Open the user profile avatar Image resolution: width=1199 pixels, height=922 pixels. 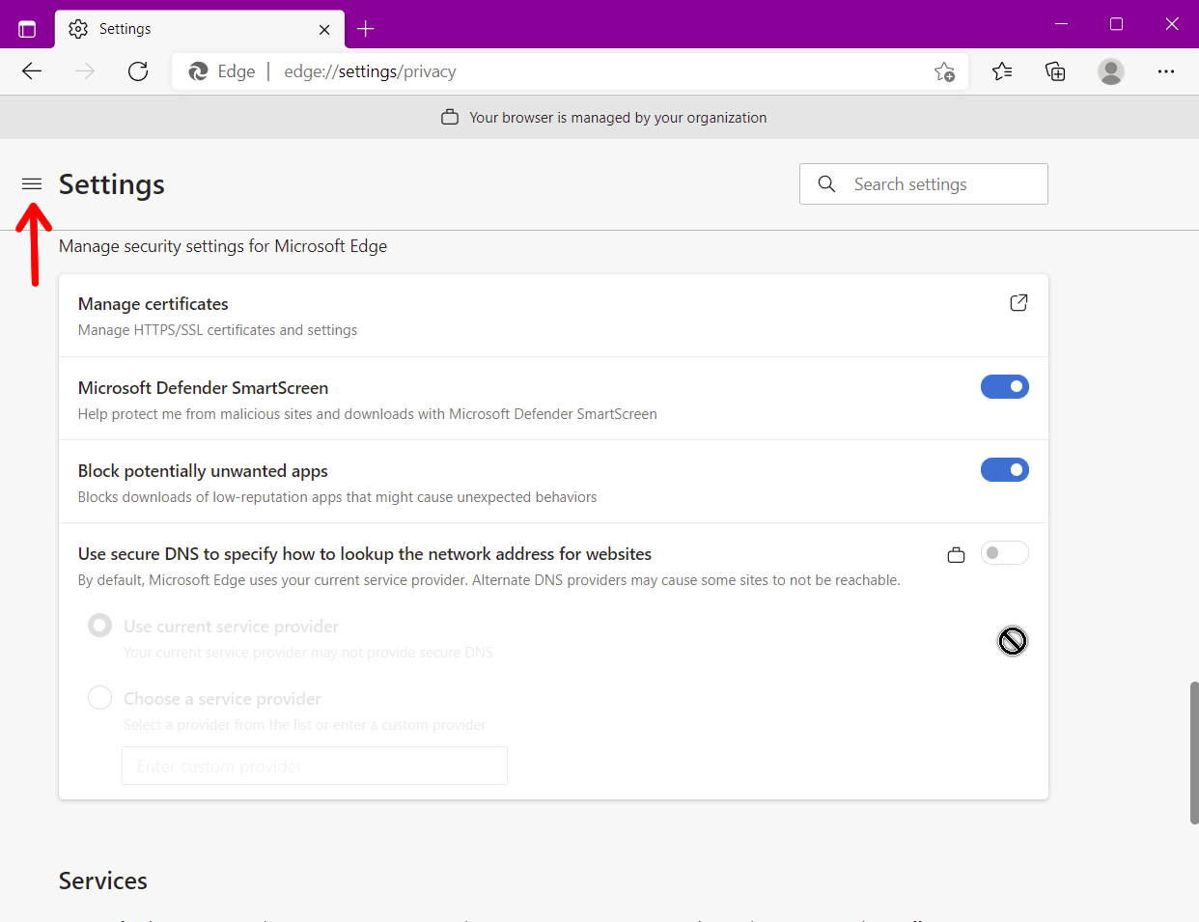pyautogui.click(x=1111, y=71)
